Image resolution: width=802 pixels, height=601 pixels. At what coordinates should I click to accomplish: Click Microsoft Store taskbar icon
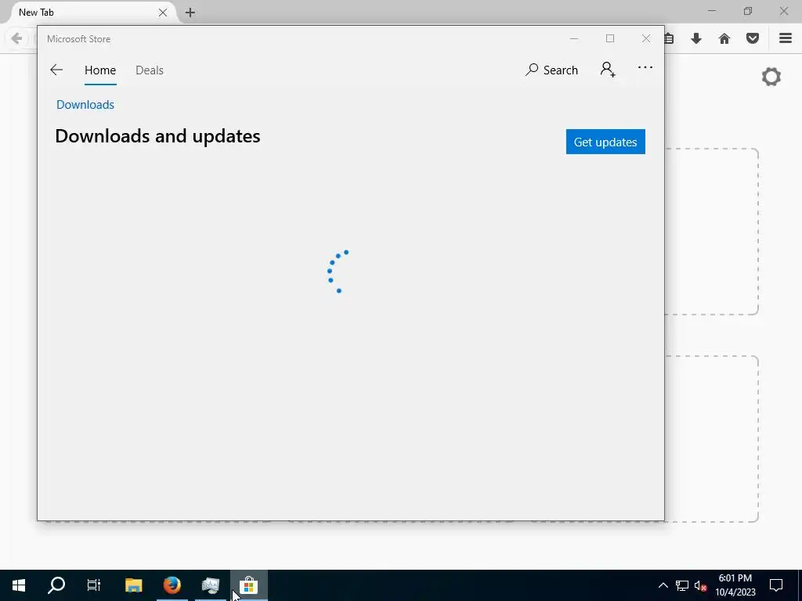248,585
